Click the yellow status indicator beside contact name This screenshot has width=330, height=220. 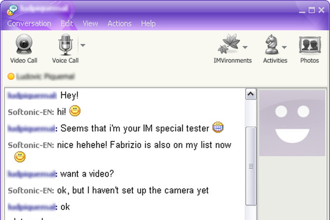click(x=11, y=76)
